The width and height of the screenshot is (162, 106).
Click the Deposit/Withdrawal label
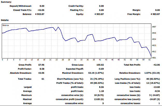point(21,6)
